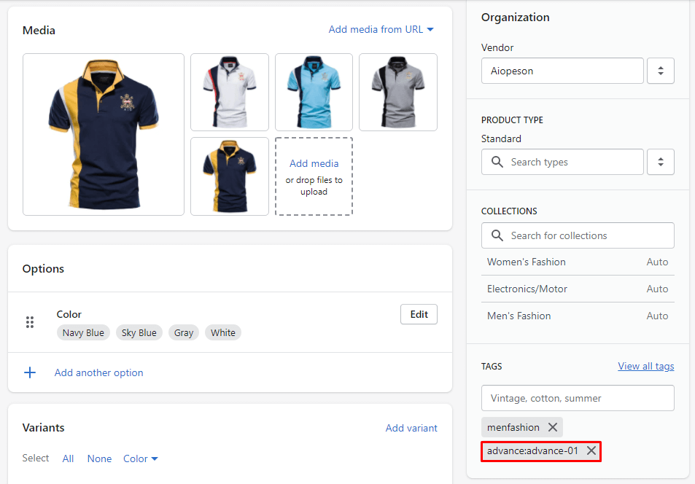Screen dimensions: 695x484
Task: Open the product type selector arrows
Action: tap(660, 162)
